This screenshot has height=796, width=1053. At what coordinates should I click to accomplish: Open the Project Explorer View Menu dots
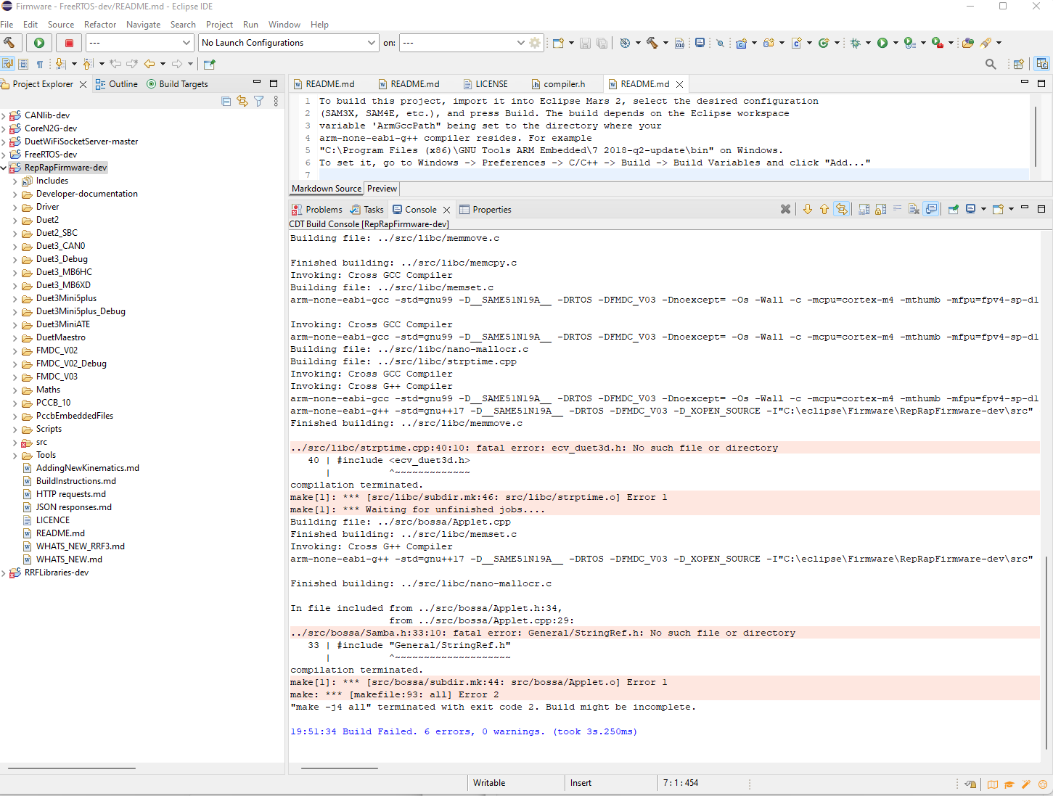point(276,102)
